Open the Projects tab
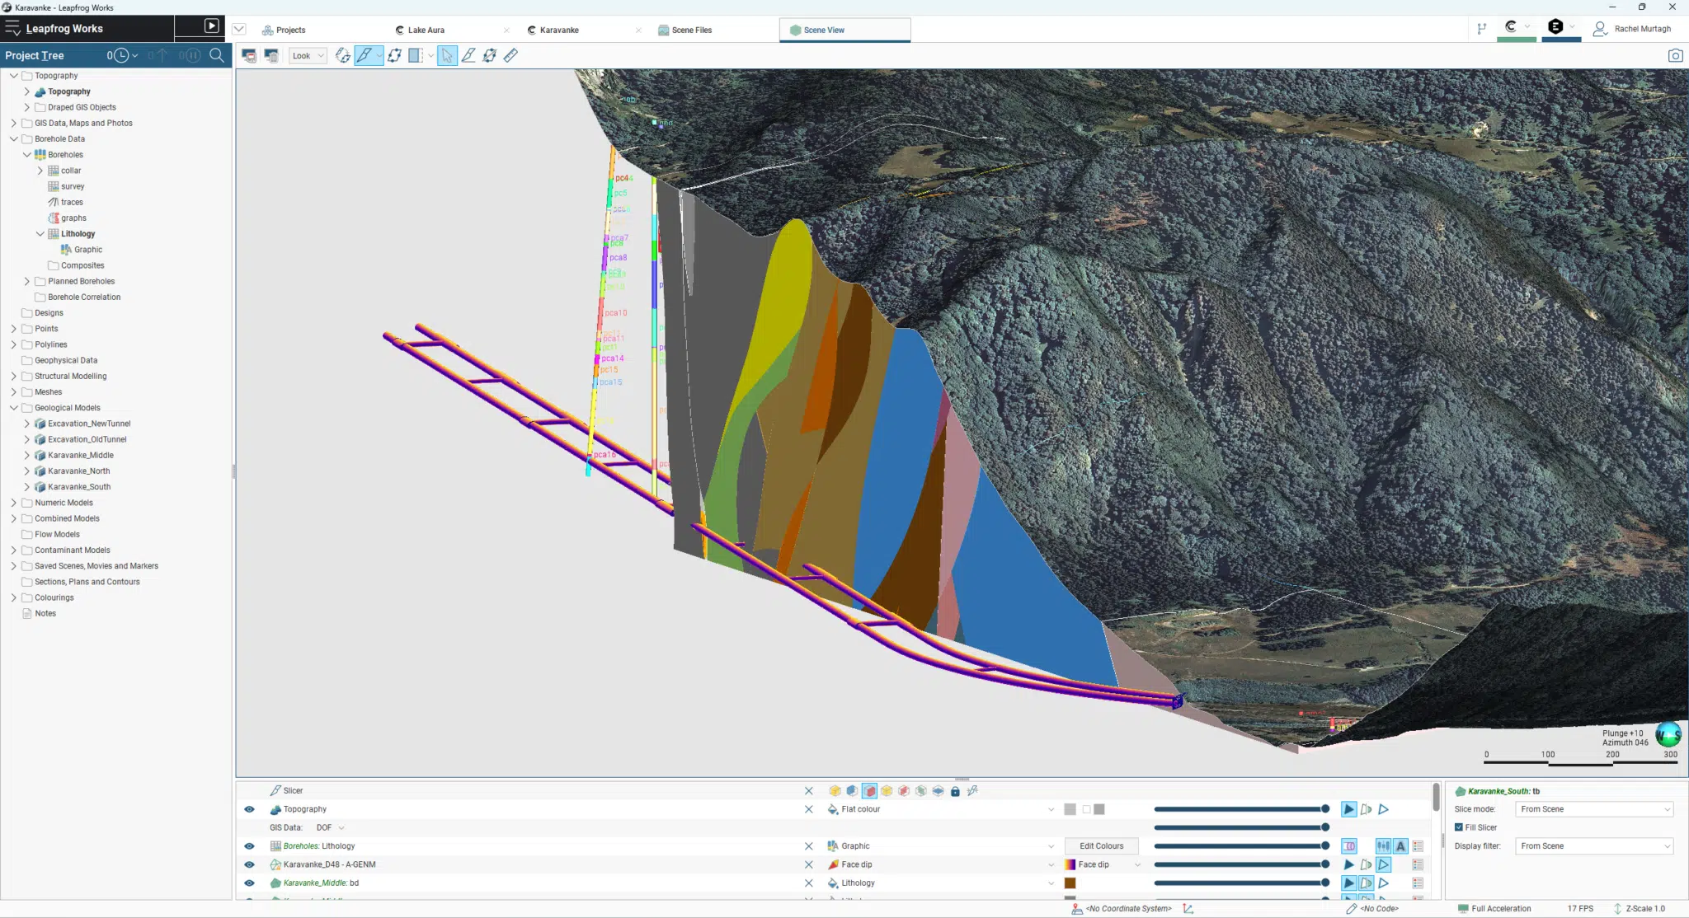The height and width of the screenshot is (918, 1689). tap(284, 30)
